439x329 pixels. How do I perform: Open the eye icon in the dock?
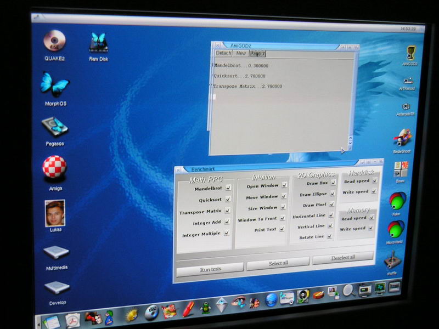click(x=238, y=302)
